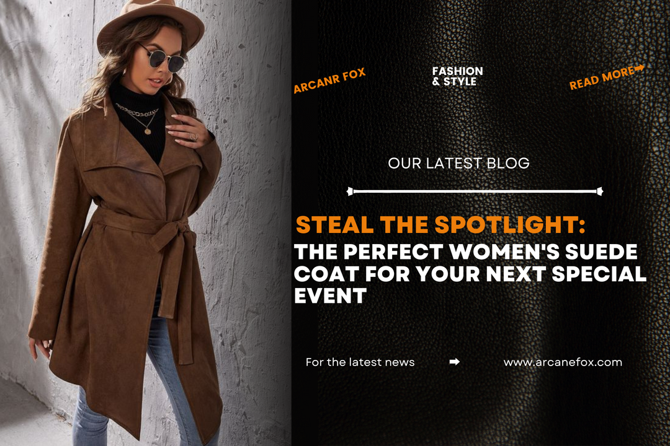Click the middle of the white divider line
This screenshot has height=446, width=670.
[475, 191]
